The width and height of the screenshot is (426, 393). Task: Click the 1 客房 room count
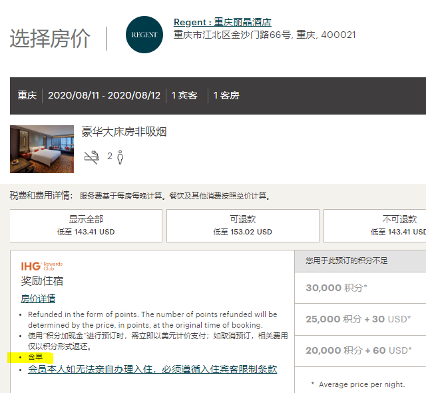point(226,95)
